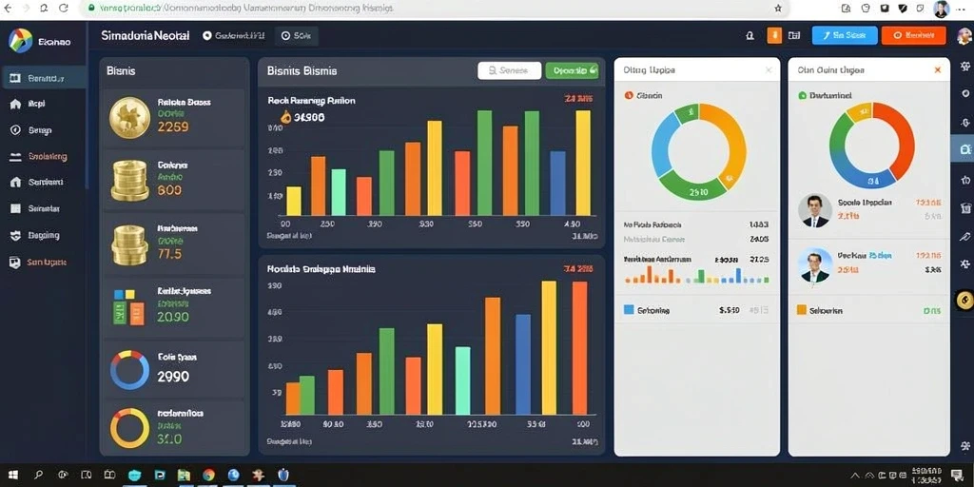Select the filled radio option beside dashboard title
The image size is (974, 487).
[x=207, y=36]
